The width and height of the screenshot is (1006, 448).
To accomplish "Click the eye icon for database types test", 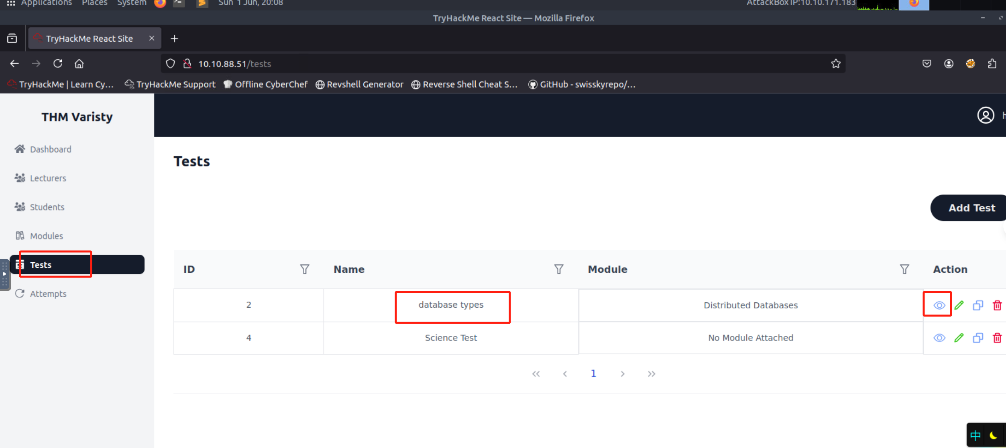I will tap(939, 305).
